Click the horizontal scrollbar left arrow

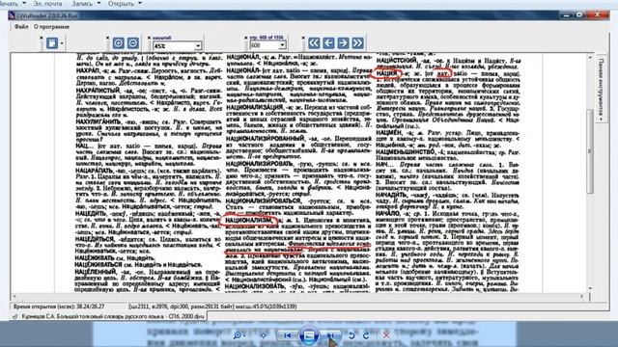point(14,296)
